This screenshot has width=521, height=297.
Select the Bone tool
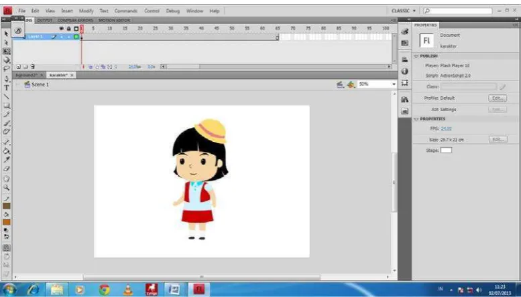6,142
